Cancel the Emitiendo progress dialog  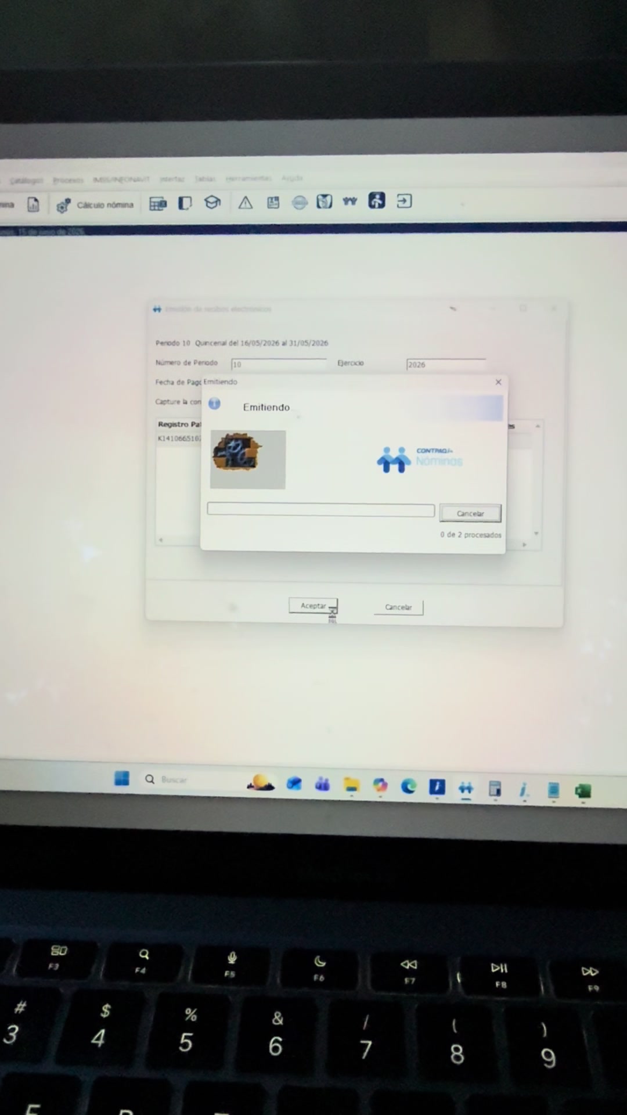point(470,513)
